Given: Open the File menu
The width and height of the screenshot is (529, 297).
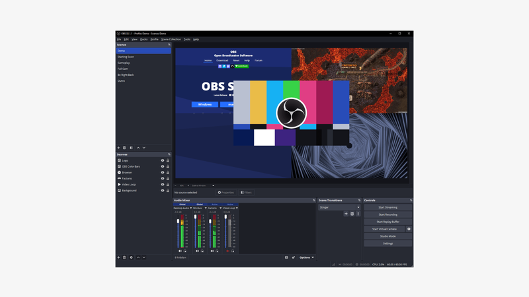Looking at the screenshot, I should (x=119, y=40).
